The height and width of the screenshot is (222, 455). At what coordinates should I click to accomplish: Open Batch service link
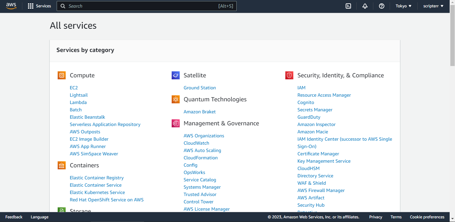[76, 110]
